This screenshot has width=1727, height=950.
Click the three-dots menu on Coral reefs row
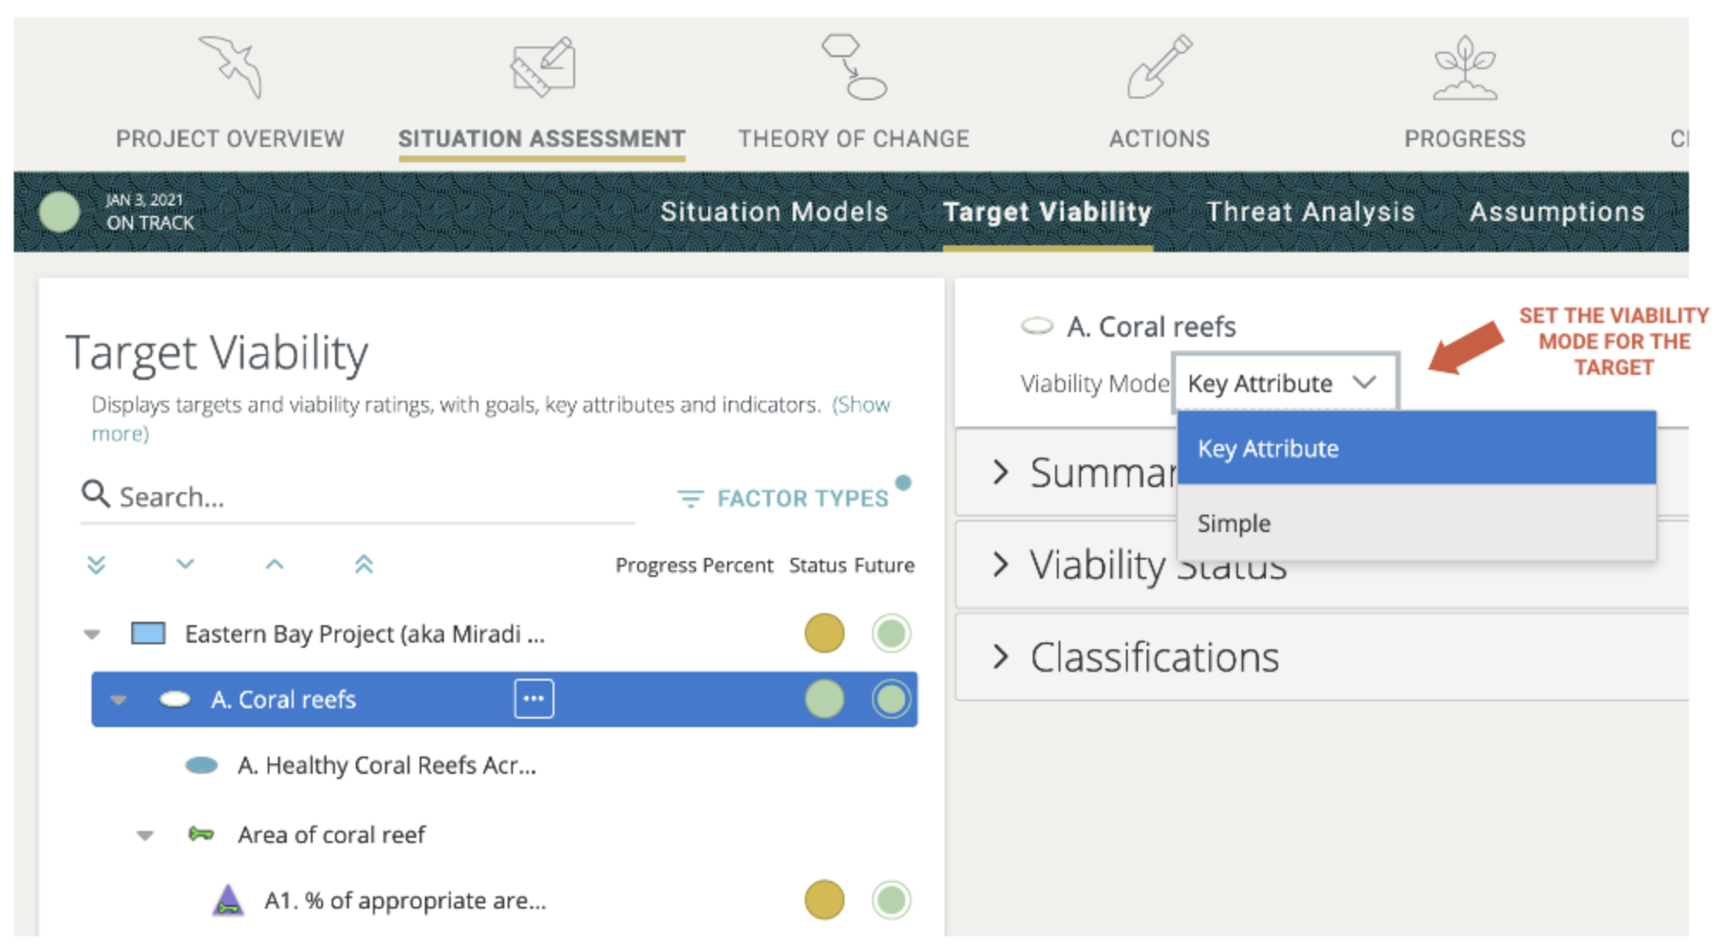tap(534, 699)
